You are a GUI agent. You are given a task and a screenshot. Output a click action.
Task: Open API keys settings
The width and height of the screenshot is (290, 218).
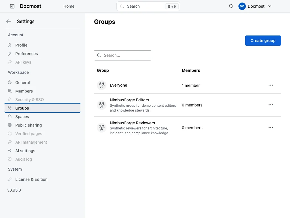42,62
